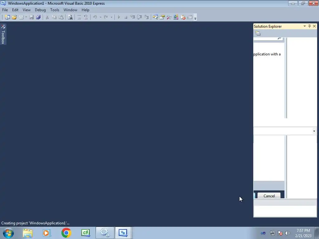Open the View menu
This screenshot has width=319, height=239.
point(27,10)
